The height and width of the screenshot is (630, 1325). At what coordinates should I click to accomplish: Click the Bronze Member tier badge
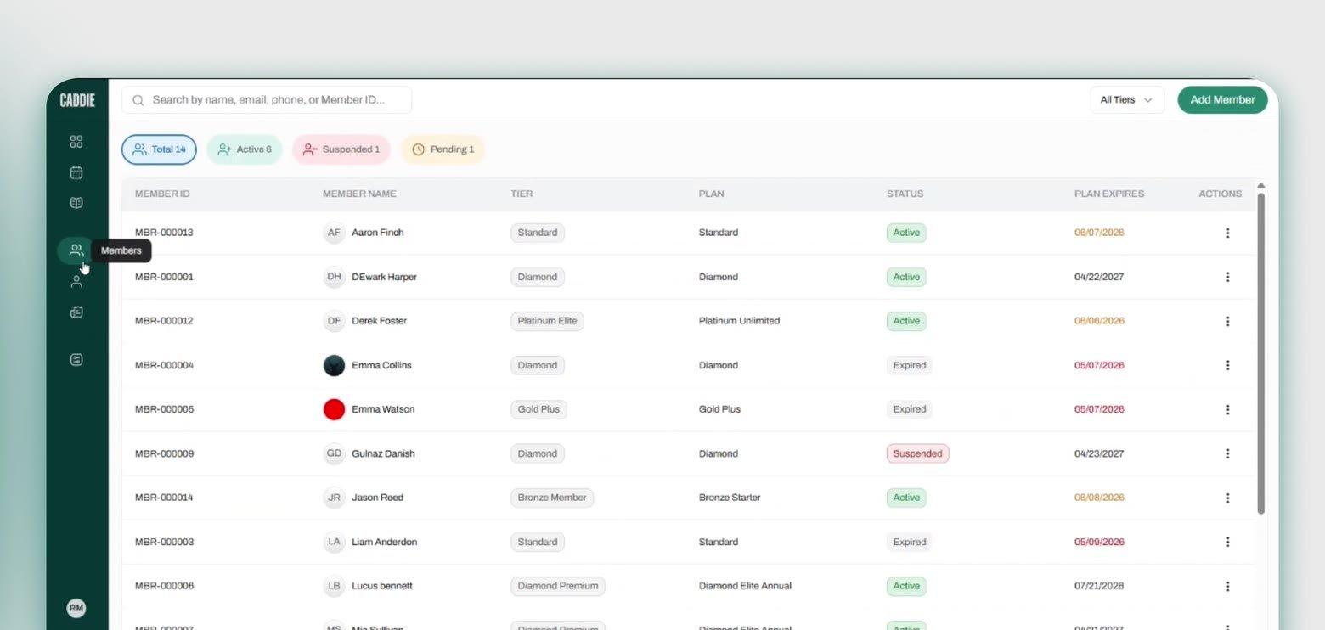click(x=552, y=498)
